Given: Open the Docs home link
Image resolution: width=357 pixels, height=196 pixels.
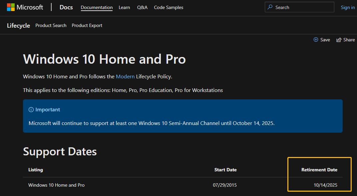Looking at the screenshot, I should pos(66,7).
